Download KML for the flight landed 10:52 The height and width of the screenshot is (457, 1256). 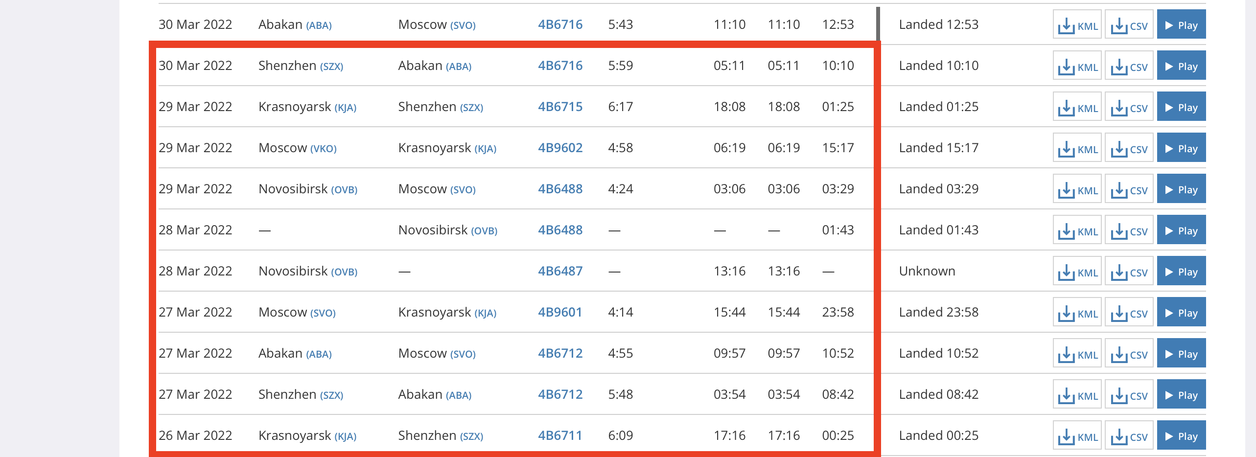1077,353
